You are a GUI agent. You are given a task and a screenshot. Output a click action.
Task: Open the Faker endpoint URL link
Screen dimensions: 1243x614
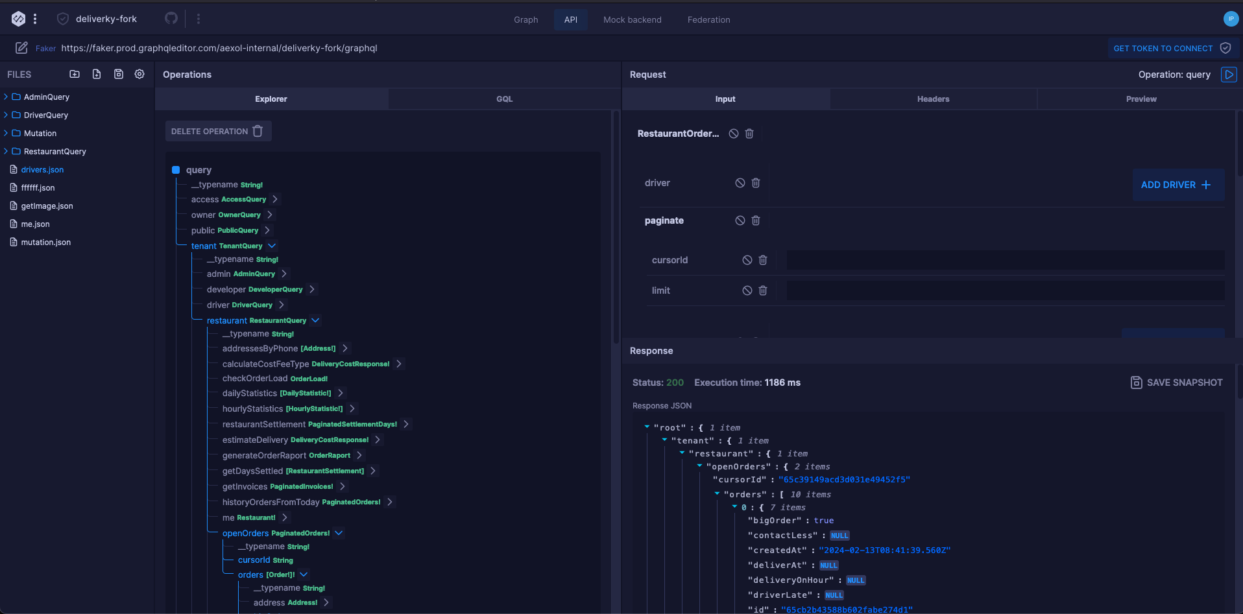(219, 48)
